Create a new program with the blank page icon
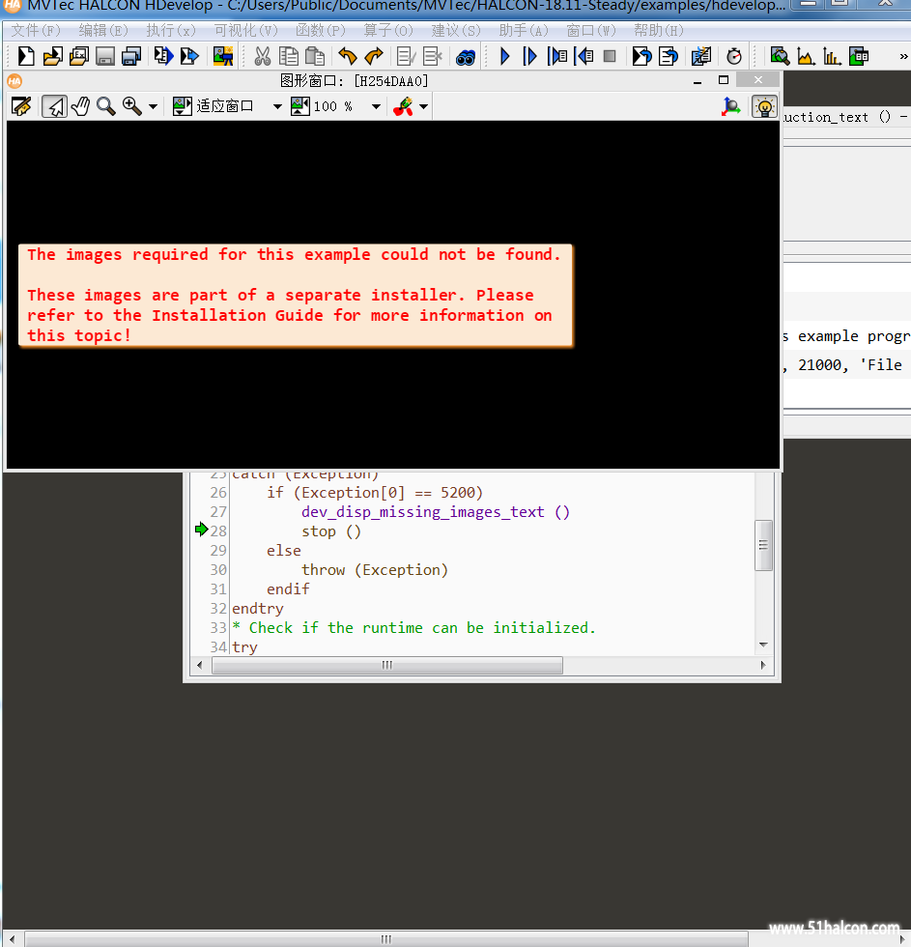911x947 pixels. [x=26, y=56]
